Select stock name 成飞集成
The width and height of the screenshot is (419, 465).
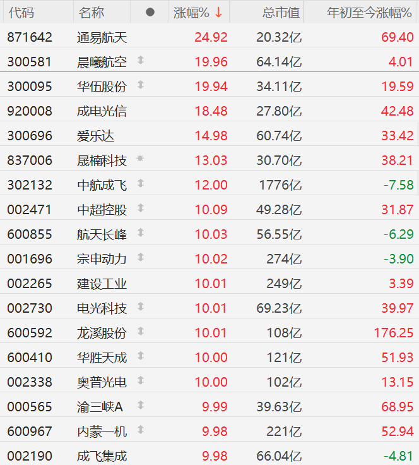pos(102,456)
